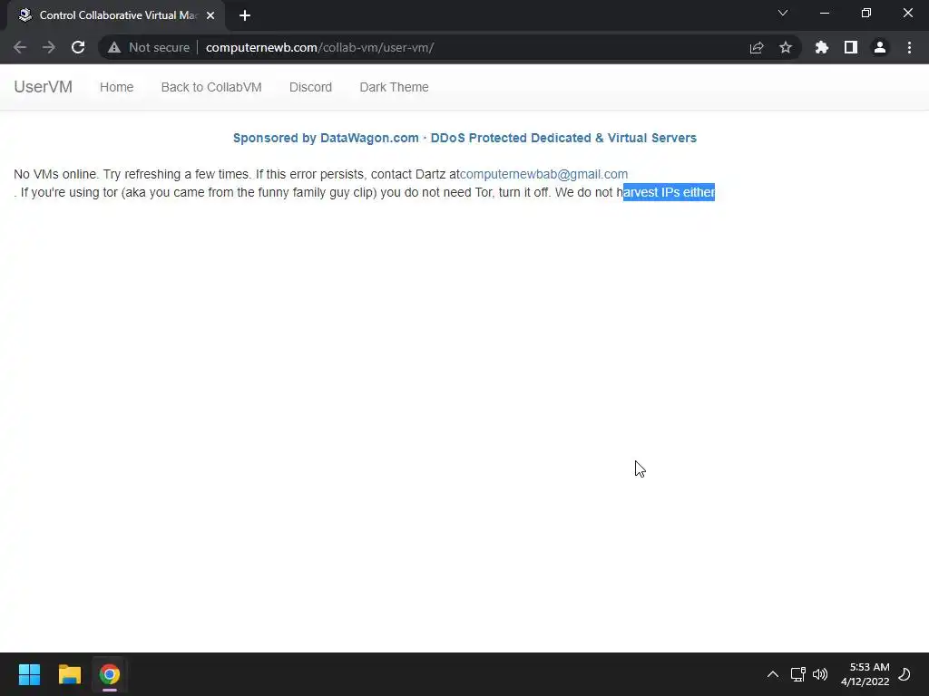The height and width of the screenshot is (696, 929).
Task: Open the Discord nav link
Action: 310,87
